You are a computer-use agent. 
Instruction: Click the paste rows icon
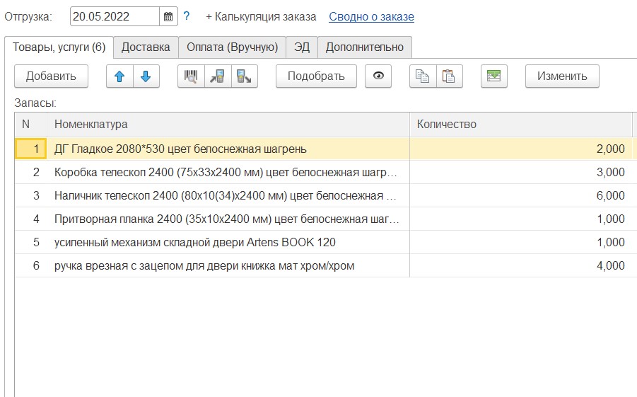(x=449, y=76)
